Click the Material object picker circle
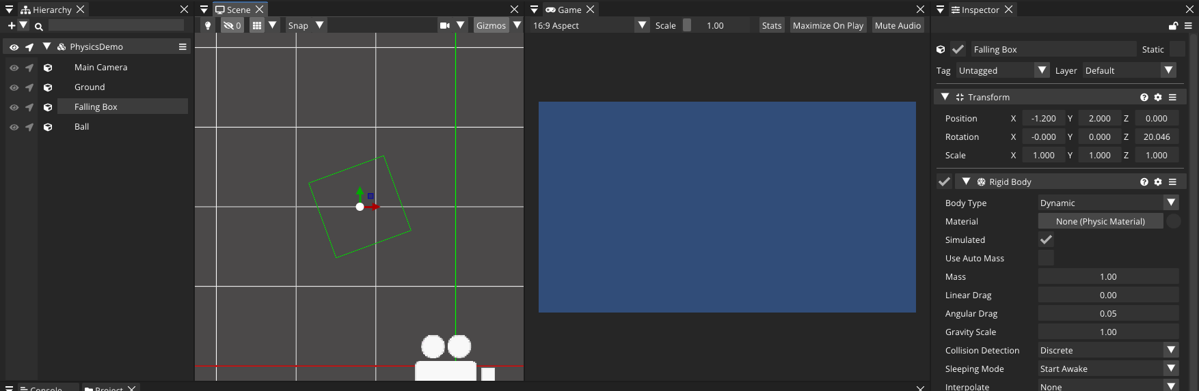The width and height of the screenshot is (1199, 391). [1174, 221]
